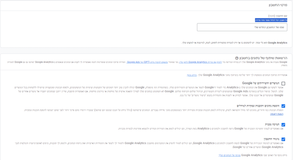This screenshot has height=160, width=293.
Task: Untick the 'מומחי החשבון' checkbox
Action: coord(283,139)
